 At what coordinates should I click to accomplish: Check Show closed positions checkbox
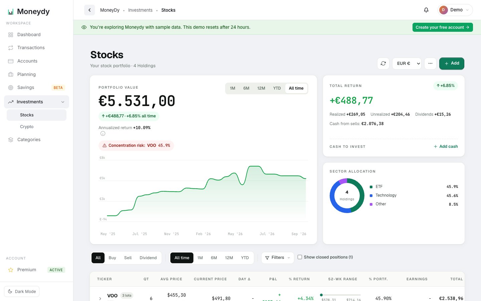pos(300,257)
